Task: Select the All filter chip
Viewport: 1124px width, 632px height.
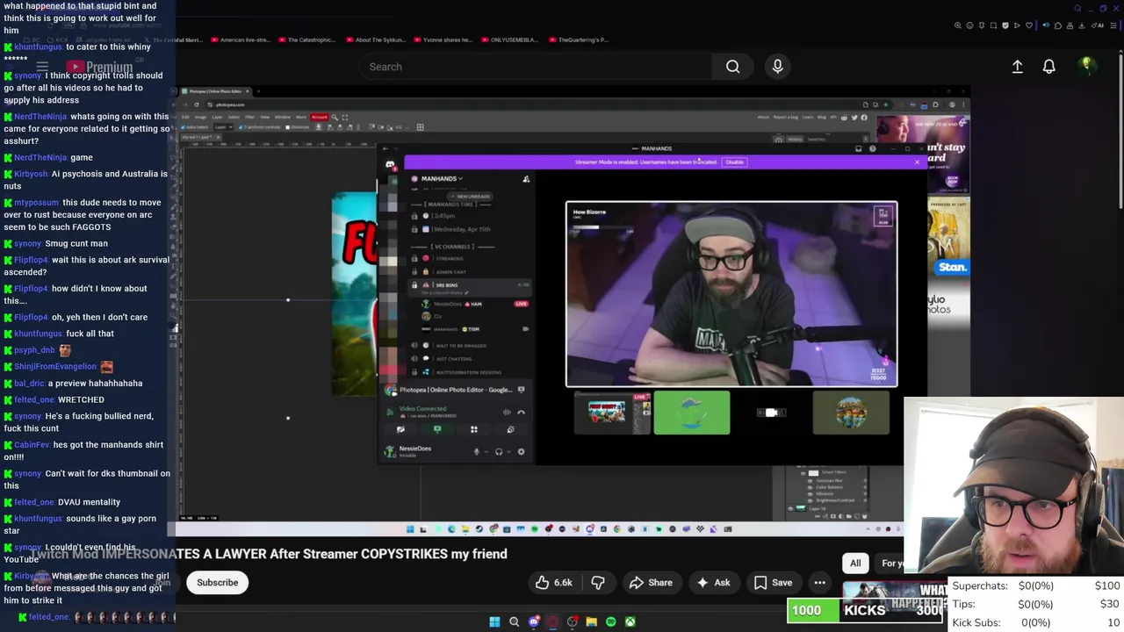Action: pyautogui.click(x=855, y=564)
